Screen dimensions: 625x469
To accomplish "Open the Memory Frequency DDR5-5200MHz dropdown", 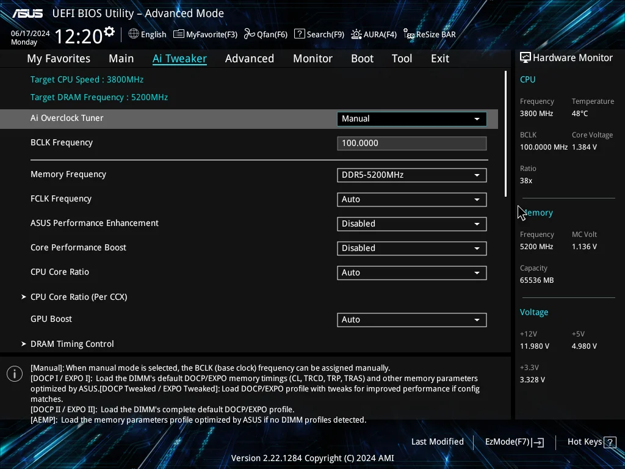I will coord(411,175).
